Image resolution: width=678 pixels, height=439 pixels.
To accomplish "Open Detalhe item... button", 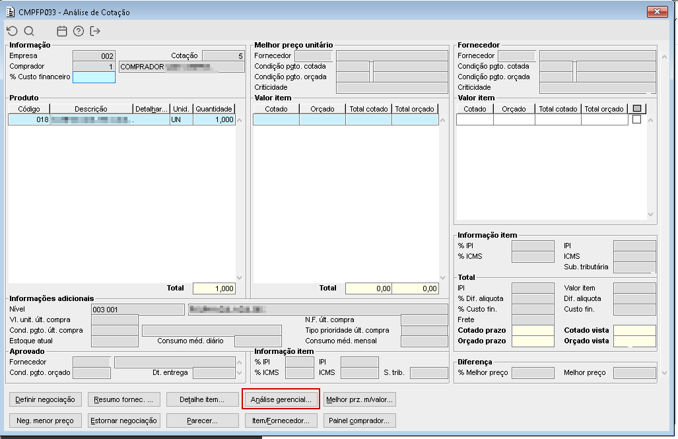I will (202, 399).
